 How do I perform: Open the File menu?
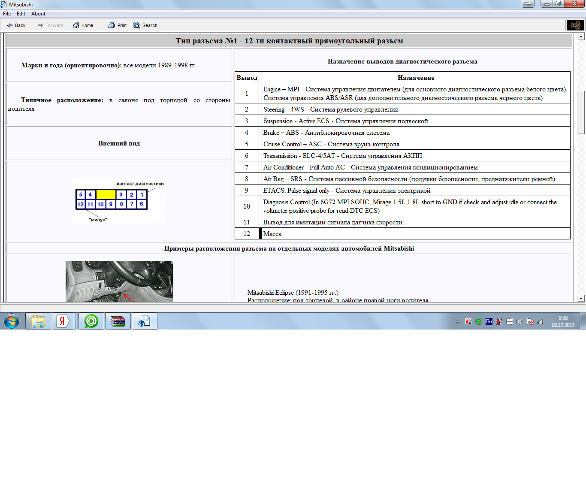(7, 14)
